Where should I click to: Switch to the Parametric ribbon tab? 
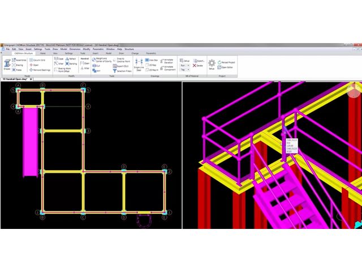tap(151, 53)
